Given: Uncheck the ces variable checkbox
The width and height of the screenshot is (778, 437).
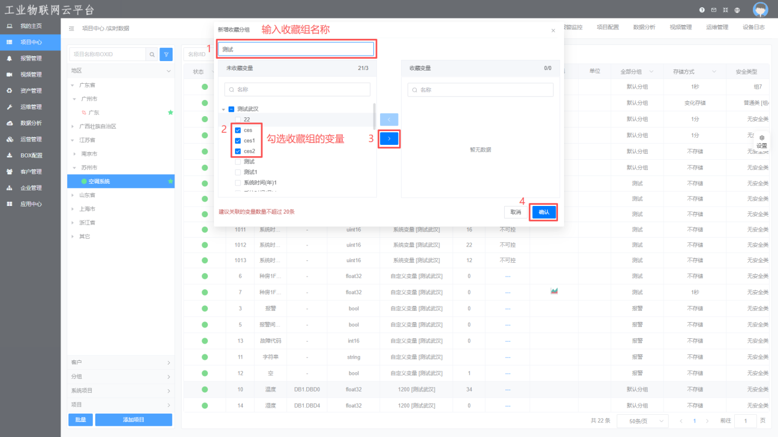Looking at the screenshot, I should click(238, 130).
